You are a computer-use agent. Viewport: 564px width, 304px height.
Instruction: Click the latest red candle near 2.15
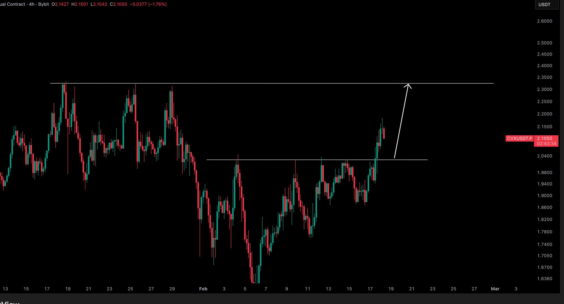(384, 133)
